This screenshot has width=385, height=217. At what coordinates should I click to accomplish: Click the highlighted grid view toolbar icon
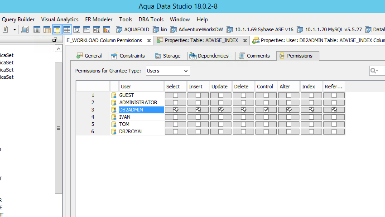[67, 30]
